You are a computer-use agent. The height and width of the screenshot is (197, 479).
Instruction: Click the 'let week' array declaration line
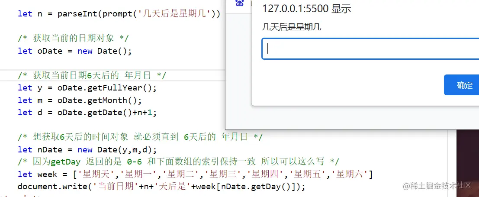click(195, 174)
